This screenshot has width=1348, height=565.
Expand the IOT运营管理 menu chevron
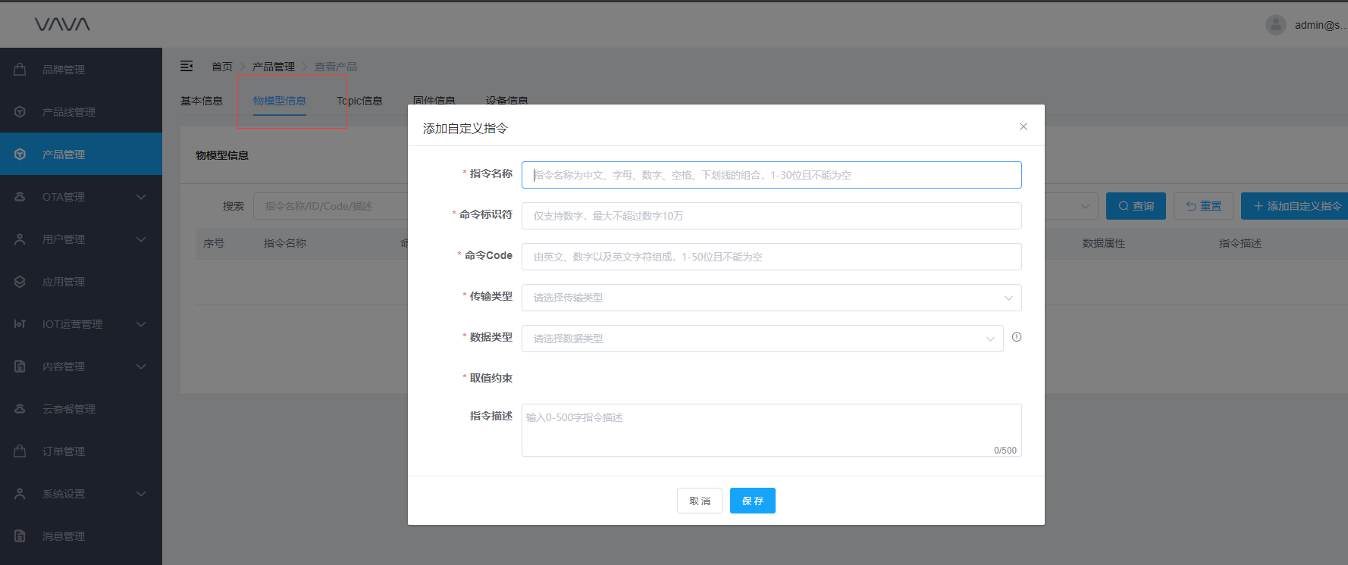click(141, 324)
